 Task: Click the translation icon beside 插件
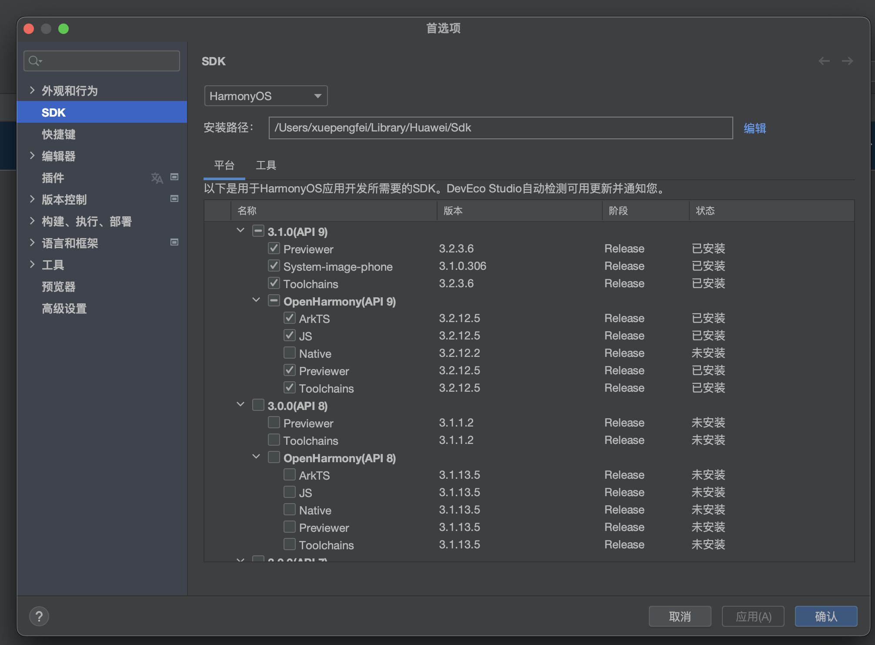pyautogui.click(x=157, y=178)
